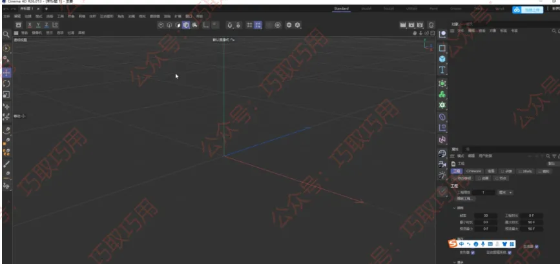
Task: Click the viewport pan hand icon
Action: [415, 33]
